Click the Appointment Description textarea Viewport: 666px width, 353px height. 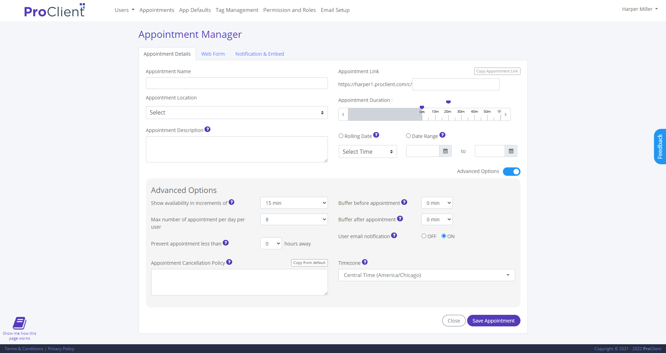[x=237, y=150]
